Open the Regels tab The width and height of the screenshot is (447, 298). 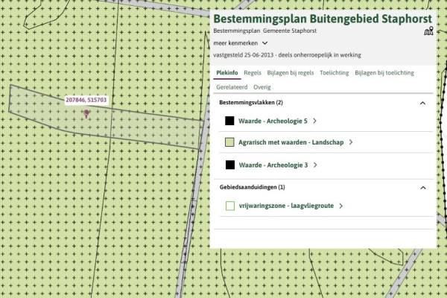253,73
